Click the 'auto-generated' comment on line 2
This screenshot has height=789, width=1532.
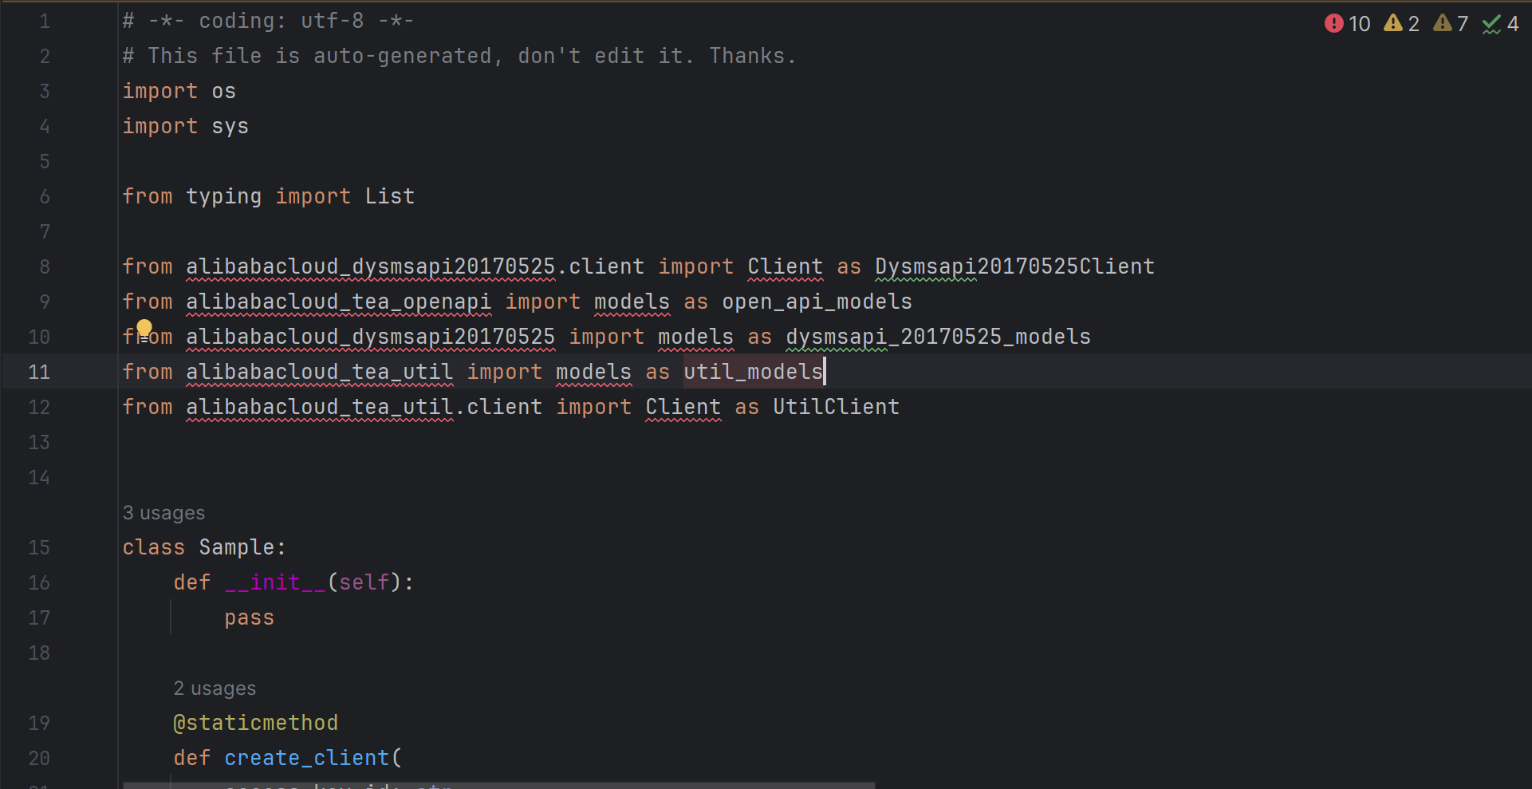pyautogui.click(x=402, y=56)
